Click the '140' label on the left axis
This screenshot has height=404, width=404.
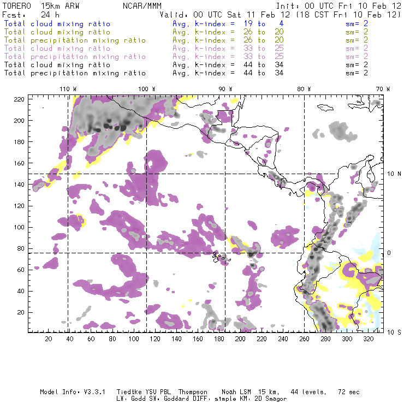(x=19, y=185)
